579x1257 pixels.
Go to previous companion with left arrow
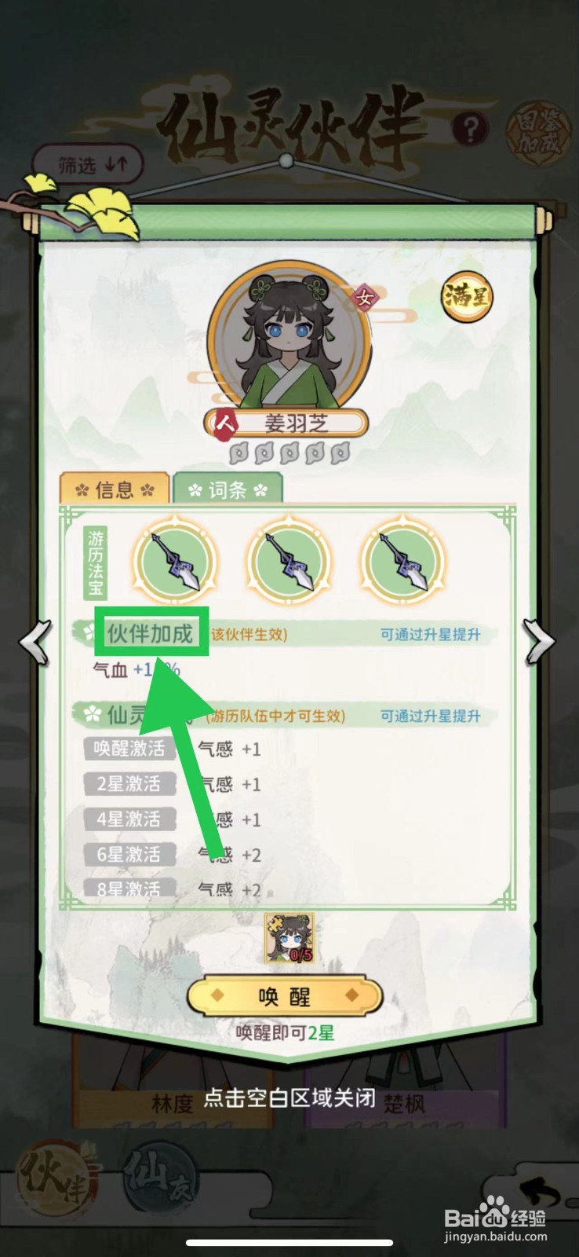click(35, 641)
